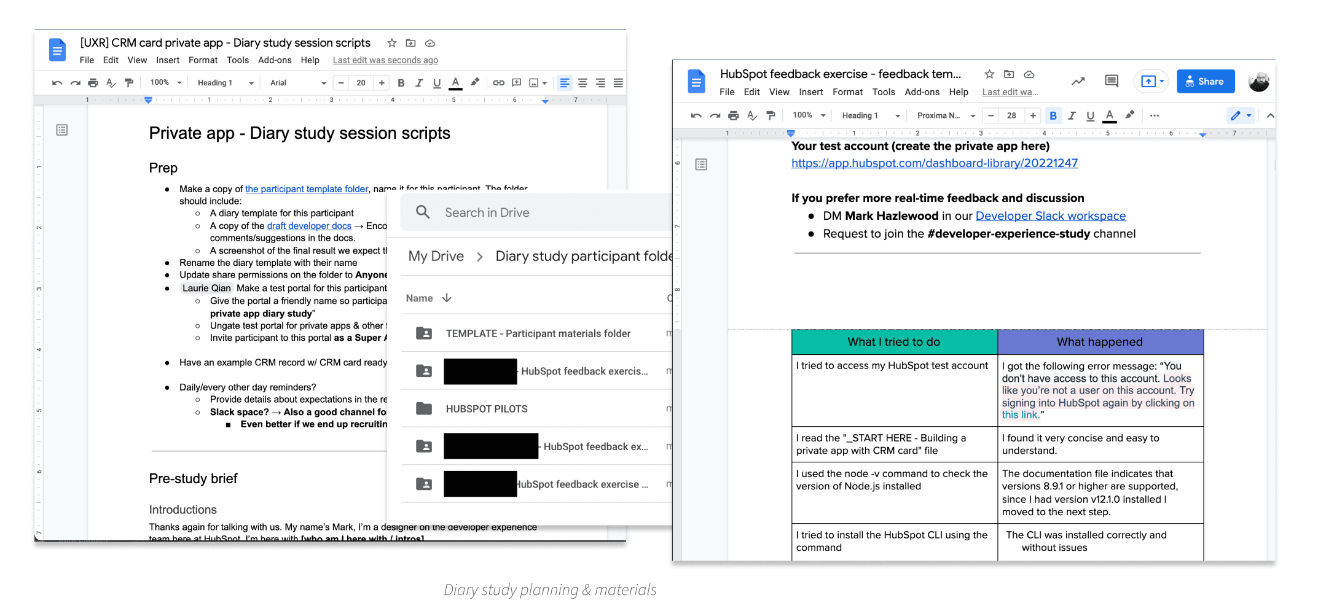Click the magnifier icon in Search in Drive
Screen dimensions: 1318x614
point(423,212)
